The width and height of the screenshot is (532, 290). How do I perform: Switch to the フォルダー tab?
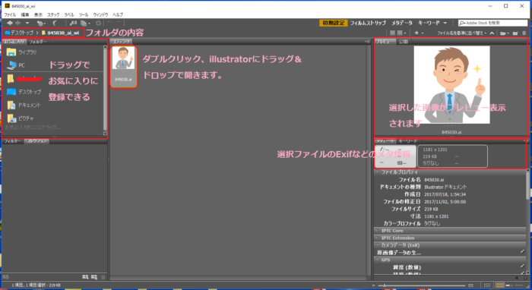pyautogui.click(x=37, y=42)
